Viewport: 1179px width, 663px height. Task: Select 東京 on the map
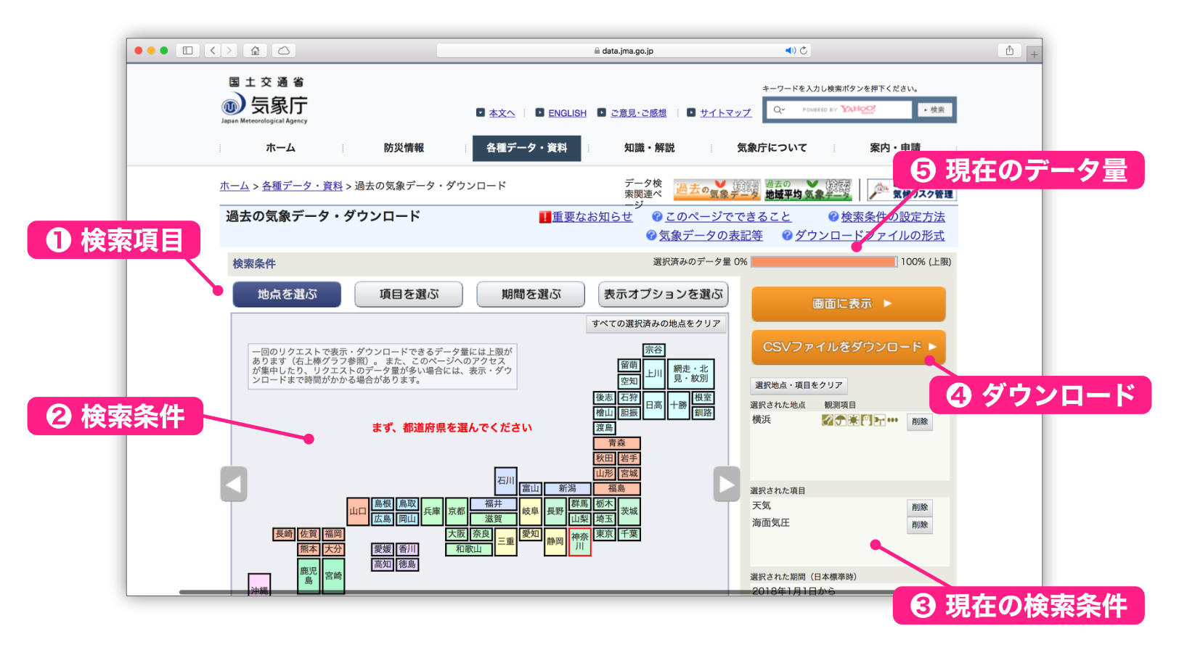(604, 534)
